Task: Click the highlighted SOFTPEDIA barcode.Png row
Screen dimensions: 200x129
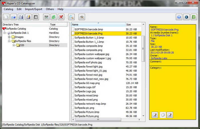Action: click(106, 33)
